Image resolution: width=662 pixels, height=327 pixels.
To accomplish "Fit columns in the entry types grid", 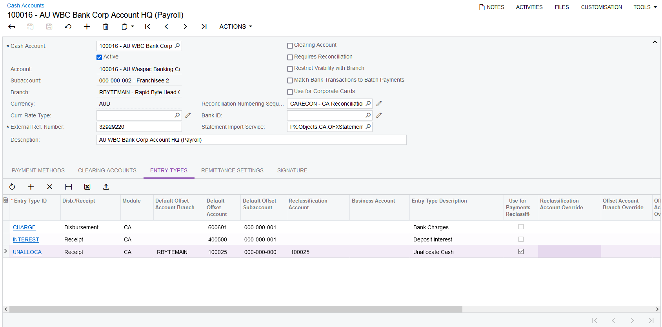I will (68, 187).
